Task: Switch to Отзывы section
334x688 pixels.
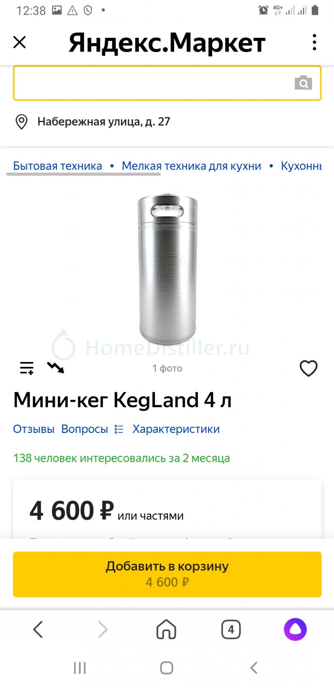Action: coord(34,429)
